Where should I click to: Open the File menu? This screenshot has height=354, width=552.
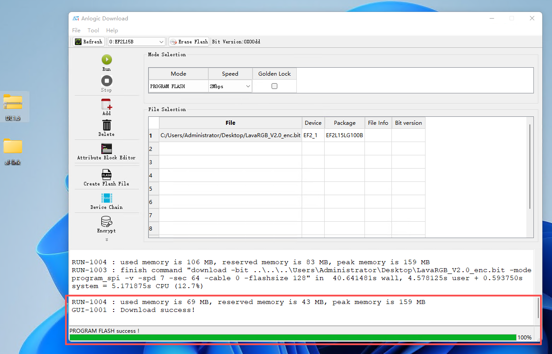77,31
